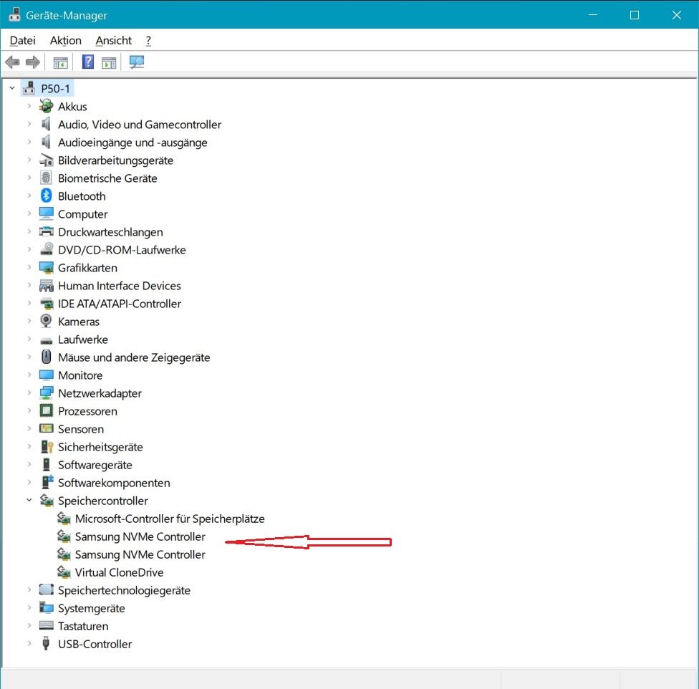Select the Netzwerkadapter label
The height and width of the screenshot is (689, 699).
pyautogui.click(x=100, y=393)
